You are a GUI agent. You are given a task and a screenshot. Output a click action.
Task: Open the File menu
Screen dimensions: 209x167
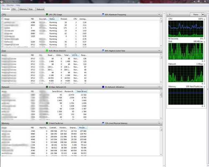(x=3, y=5)
